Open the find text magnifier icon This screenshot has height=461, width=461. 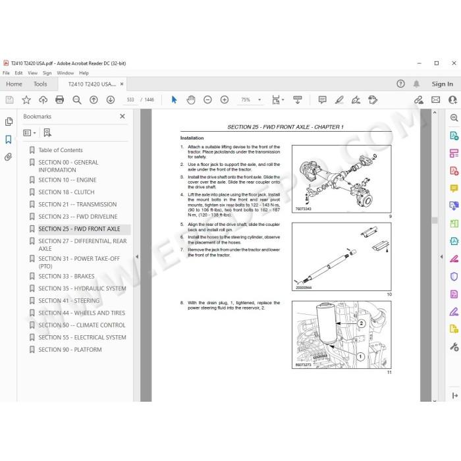click(77, 100)
